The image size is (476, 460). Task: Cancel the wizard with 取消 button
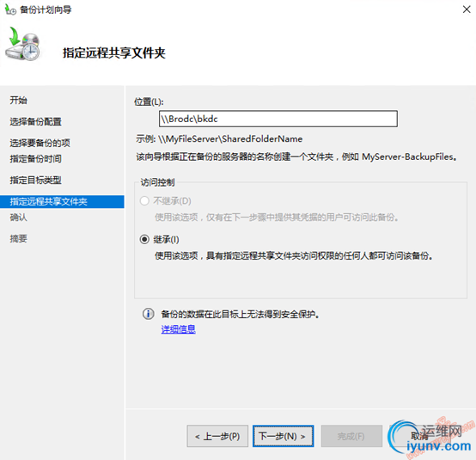coord(419,436)
